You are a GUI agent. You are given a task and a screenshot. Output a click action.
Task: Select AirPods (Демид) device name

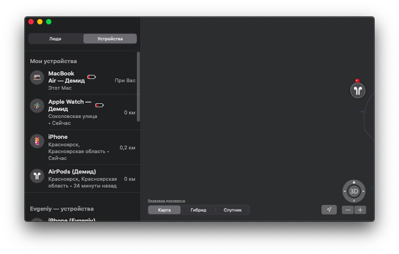tap(72, 172)
